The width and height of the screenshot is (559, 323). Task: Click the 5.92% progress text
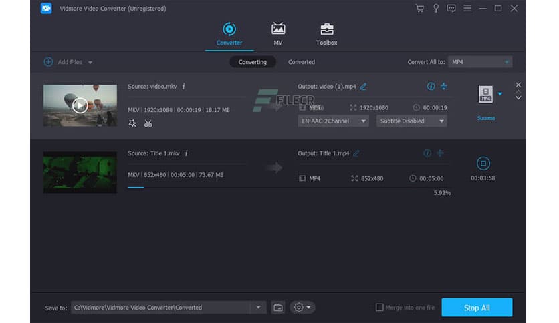(442, 193)
